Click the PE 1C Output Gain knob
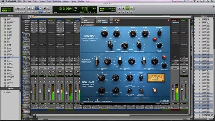 [x=159, y=45]
